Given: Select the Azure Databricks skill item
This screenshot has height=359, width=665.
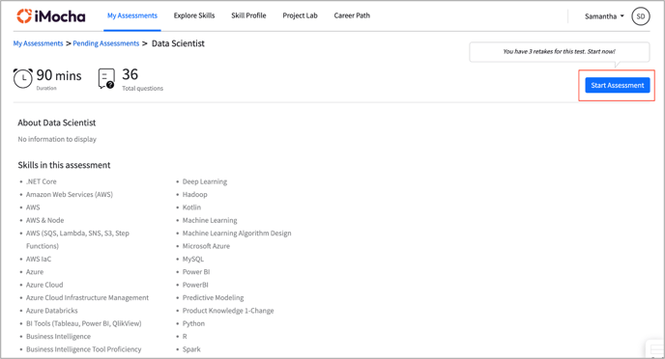Looking at the screenshot, I should [x=52, y=311].
